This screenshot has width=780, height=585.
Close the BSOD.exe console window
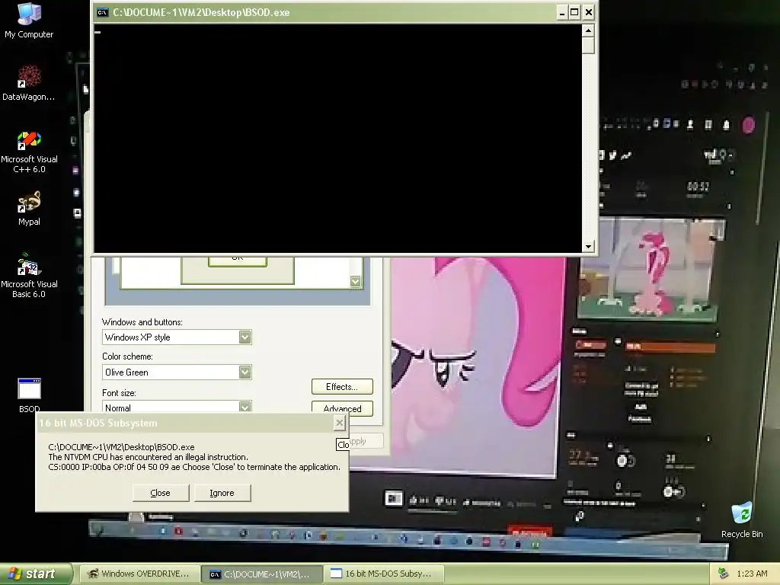(x=588, y=12)
